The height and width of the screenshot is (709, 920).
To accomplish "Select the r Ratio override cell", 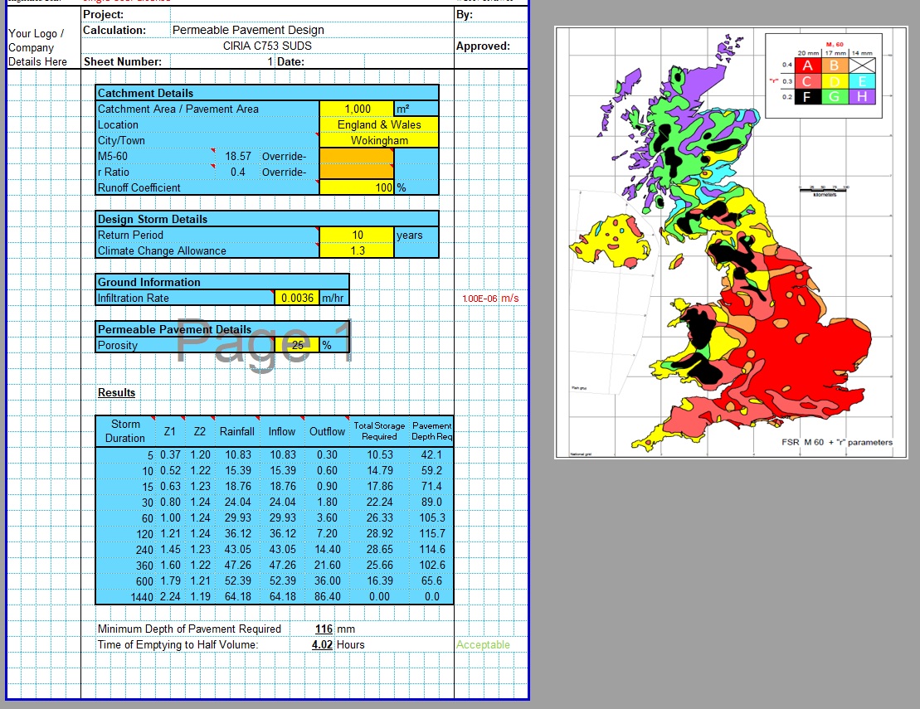I will 357,170.
